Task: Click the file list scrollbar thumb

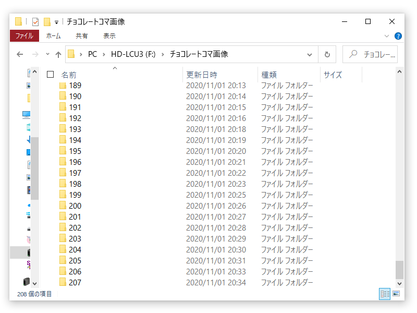Action: point(399,270)
